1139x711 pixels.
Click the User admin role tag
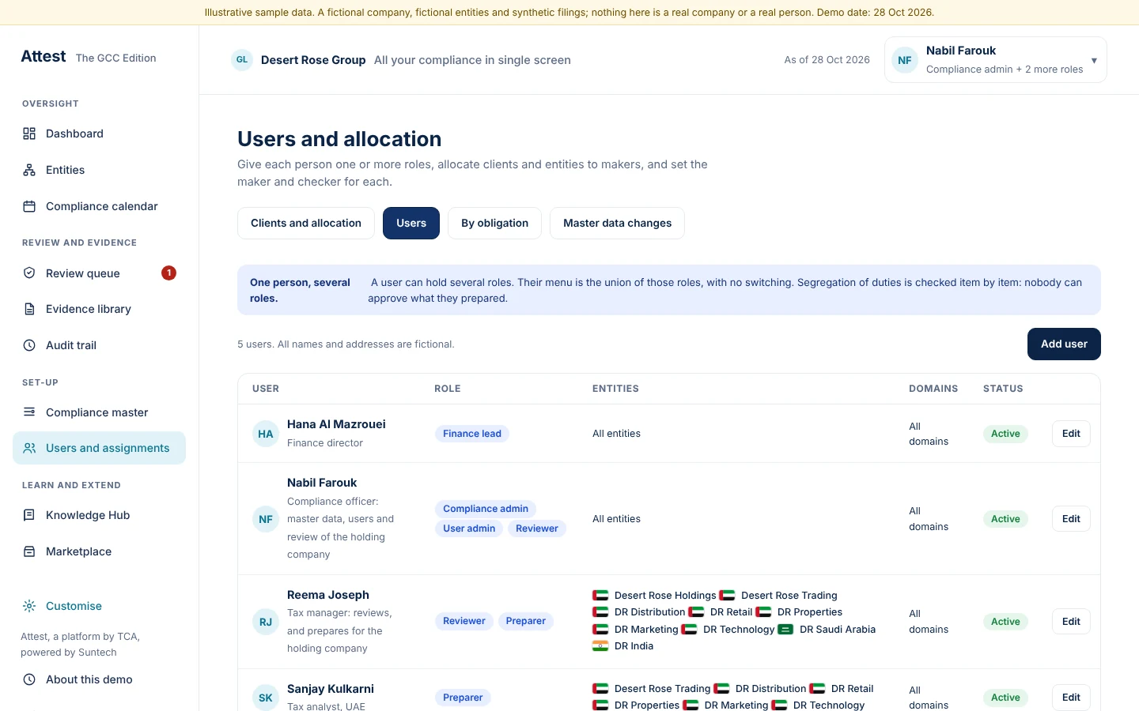(469, 529)
